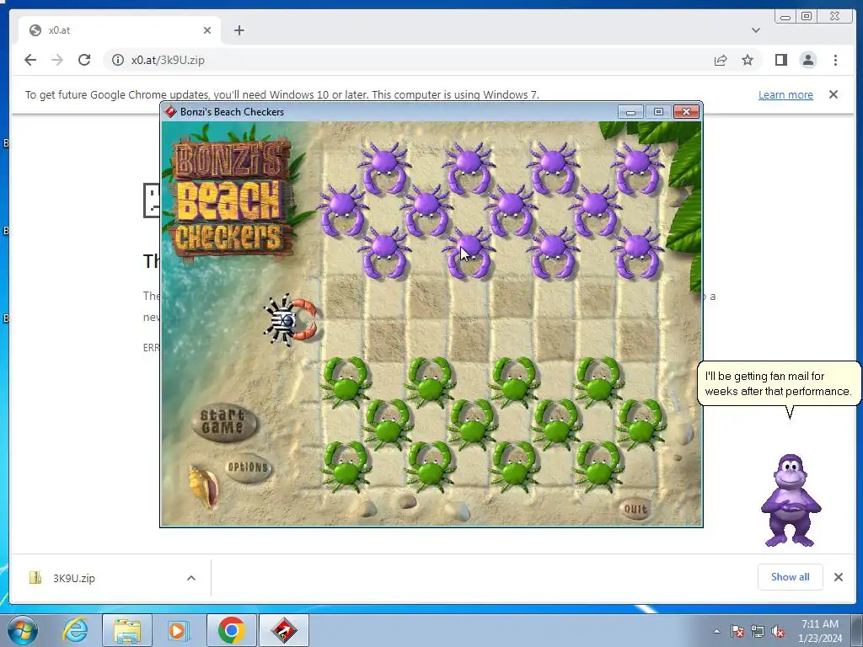The height and width of the screenshot is (647, 863).
Task: Open a new tab
Action: [239, 30]
